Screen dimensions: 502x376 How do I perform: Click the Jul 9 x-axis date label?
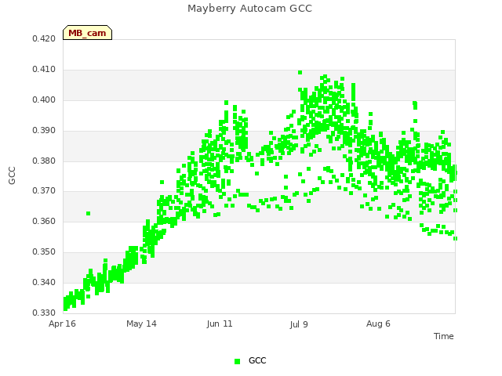299,324
